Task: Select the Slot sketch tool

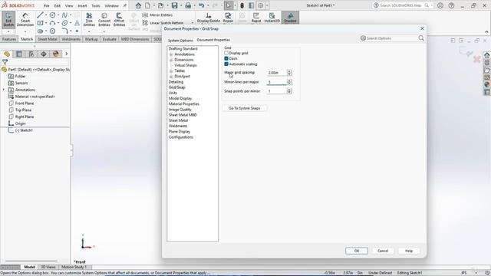Action: (x=40, y=31)
